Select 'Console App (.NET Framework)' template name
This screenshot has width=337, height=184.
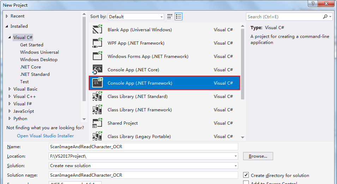[140, 83]
